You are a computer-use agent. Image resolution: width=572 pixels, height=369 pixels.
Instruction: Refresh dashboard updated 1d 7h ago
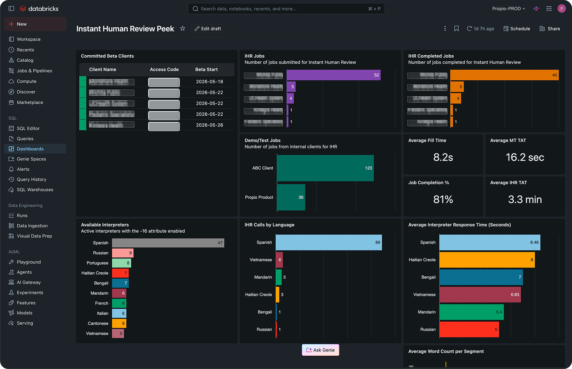(x=480, y=29)
